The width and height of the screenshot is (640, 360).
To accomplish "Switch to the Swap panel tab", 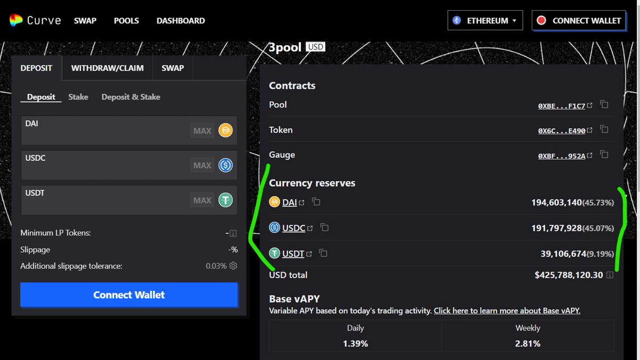I will click(x=172, y=68).
